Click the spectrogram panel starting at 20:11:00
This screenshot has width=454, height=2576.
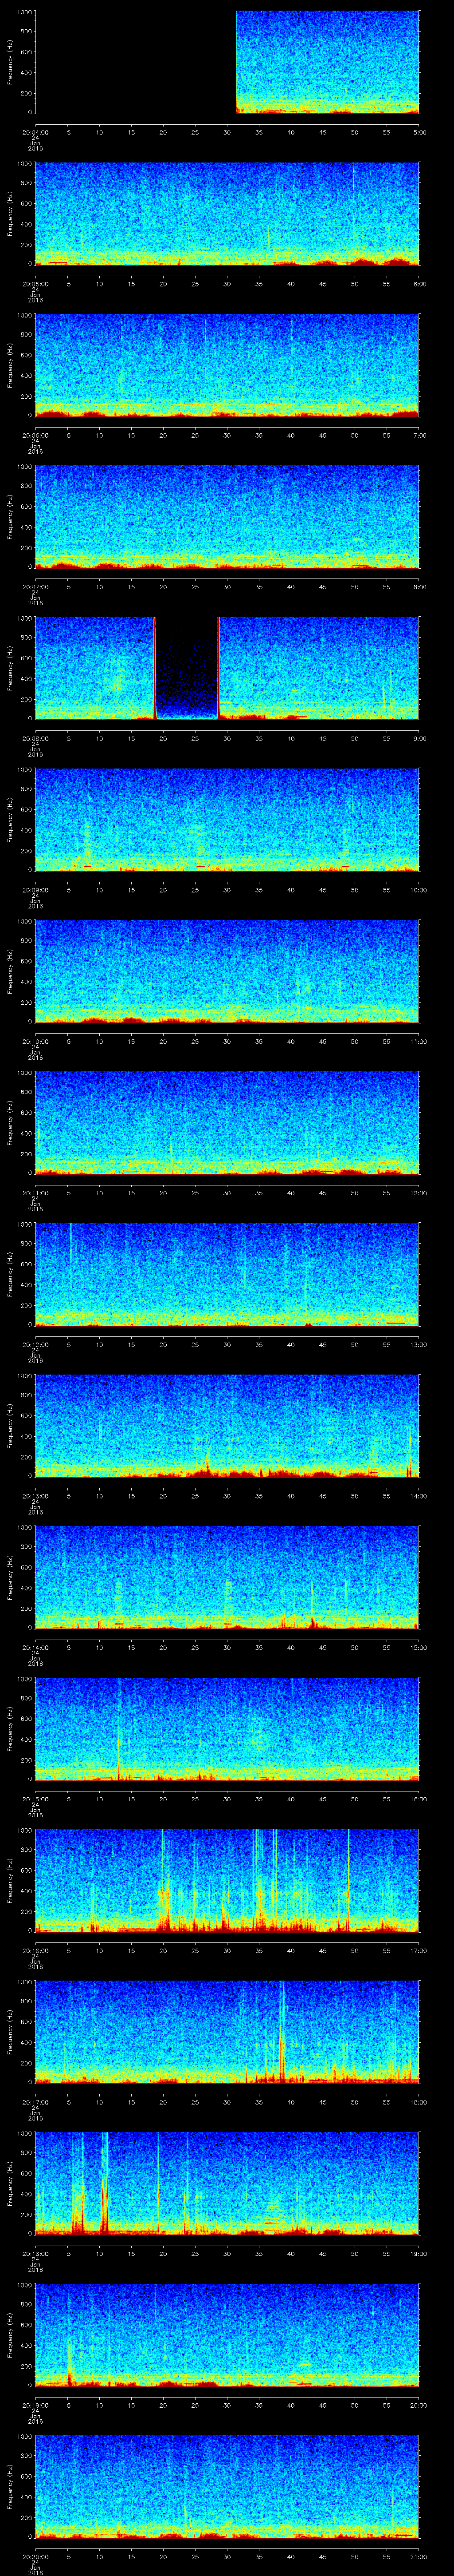227,1123
